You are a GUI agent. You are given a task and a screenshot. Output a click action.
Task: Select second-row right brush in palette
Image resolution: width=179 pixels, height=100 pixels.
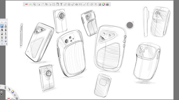pos(6,30)
